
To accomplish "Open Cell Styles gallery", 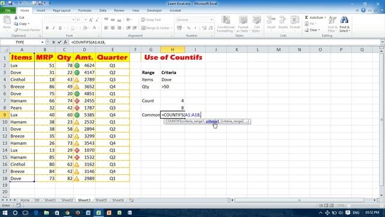I will 257,24.
